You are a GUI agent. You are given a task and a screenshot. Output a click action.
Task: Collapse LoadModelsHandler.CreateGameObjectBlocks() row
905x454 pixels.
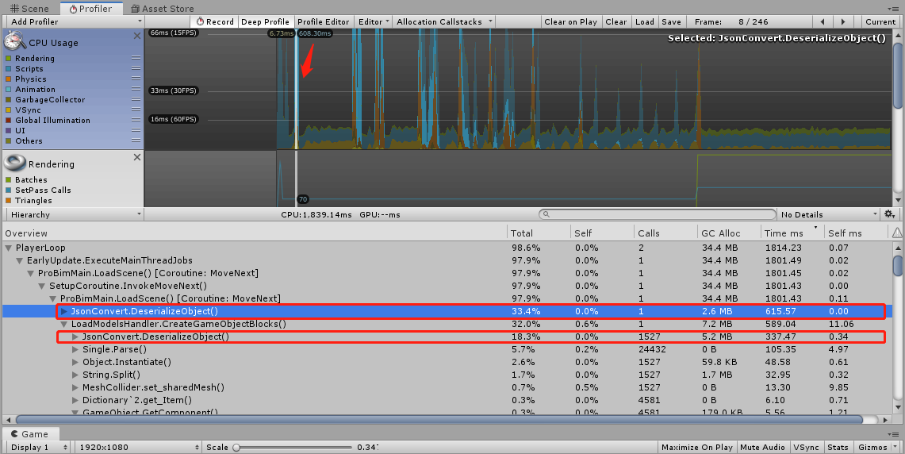click(64, 324)
